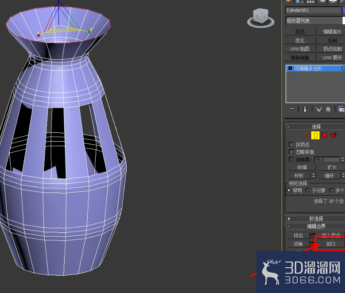
Task: Click the pin stack icon
Action: [x=291, y=109]
